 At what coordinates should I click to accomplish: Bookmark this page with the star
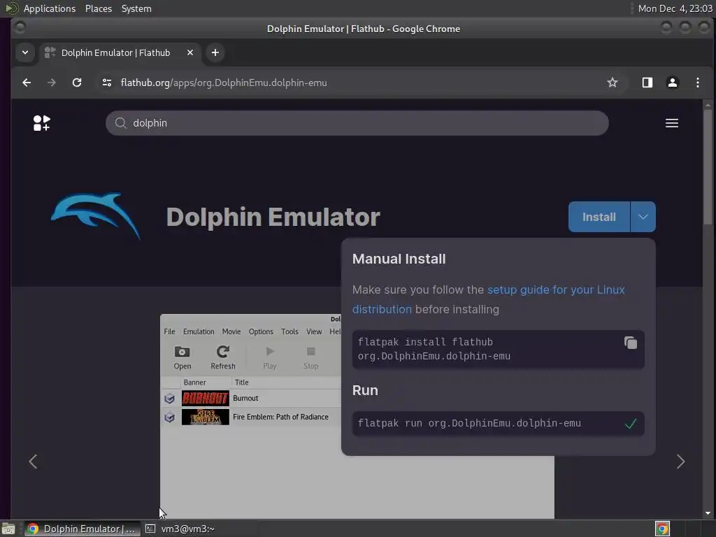(x=612, y=83)
